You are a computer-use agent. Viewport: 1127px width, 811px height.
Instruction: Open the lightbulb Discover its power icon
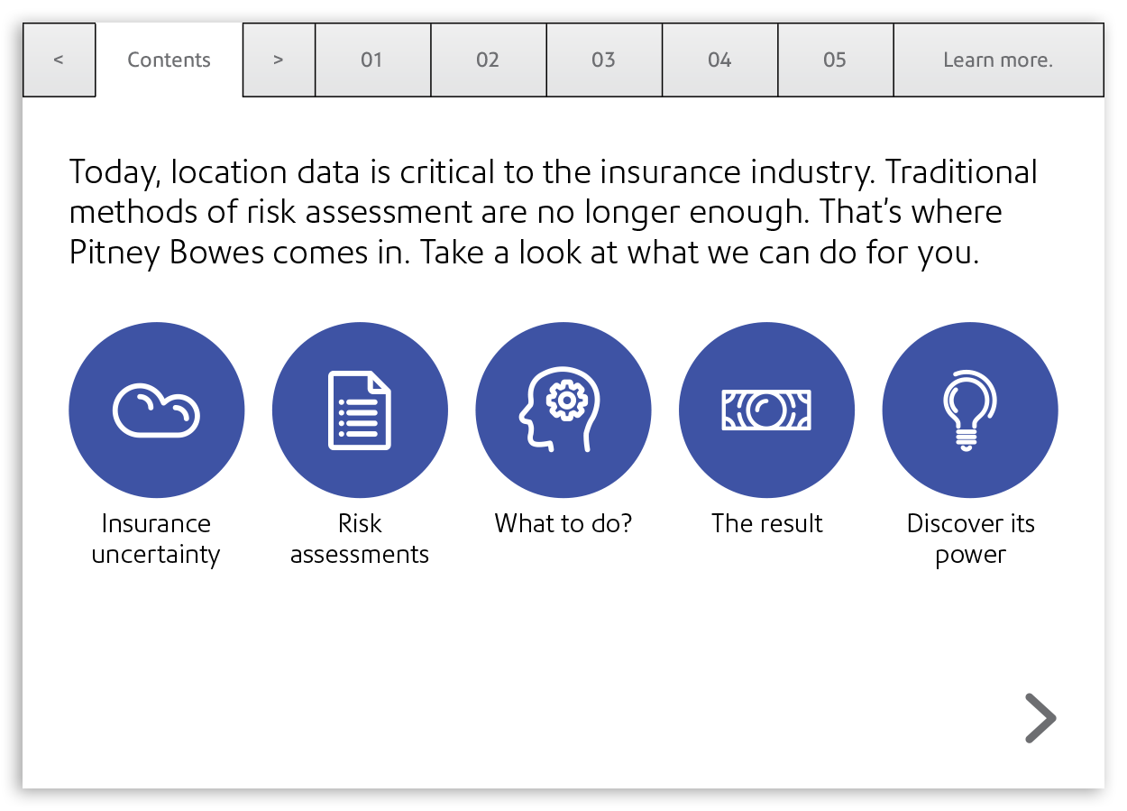pyautogui.click(x=969, y=410)
